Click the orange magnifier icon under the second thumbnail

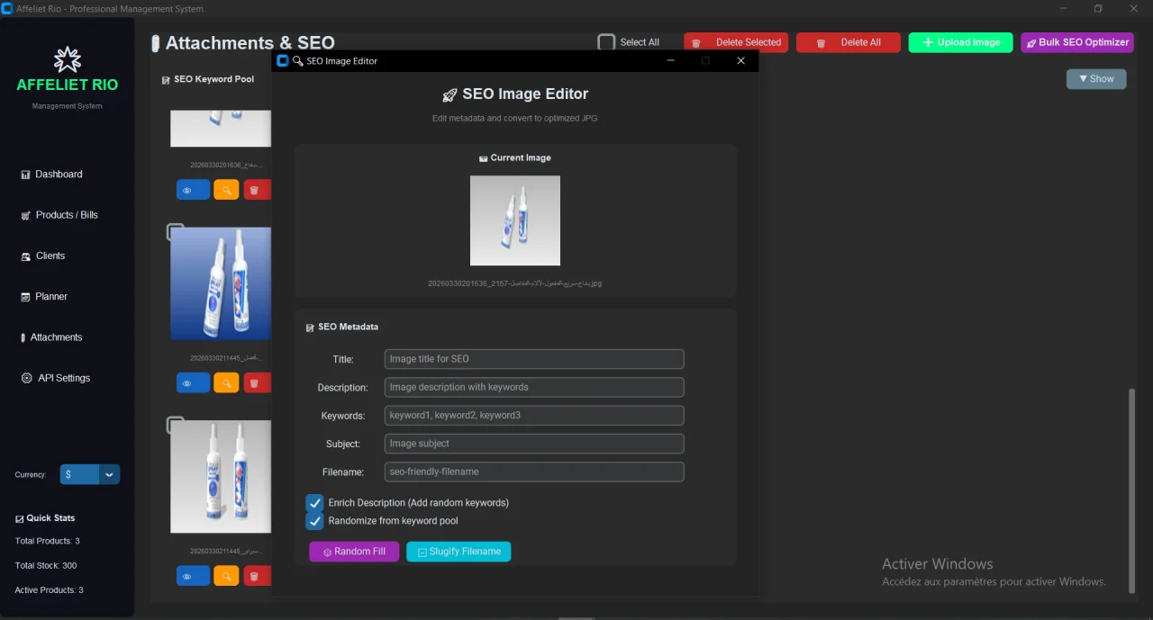[x=226, y=383]
